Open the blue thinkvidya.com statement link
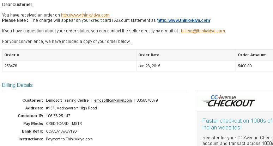The width and height of the screenshot is (273, 146). 184,20
